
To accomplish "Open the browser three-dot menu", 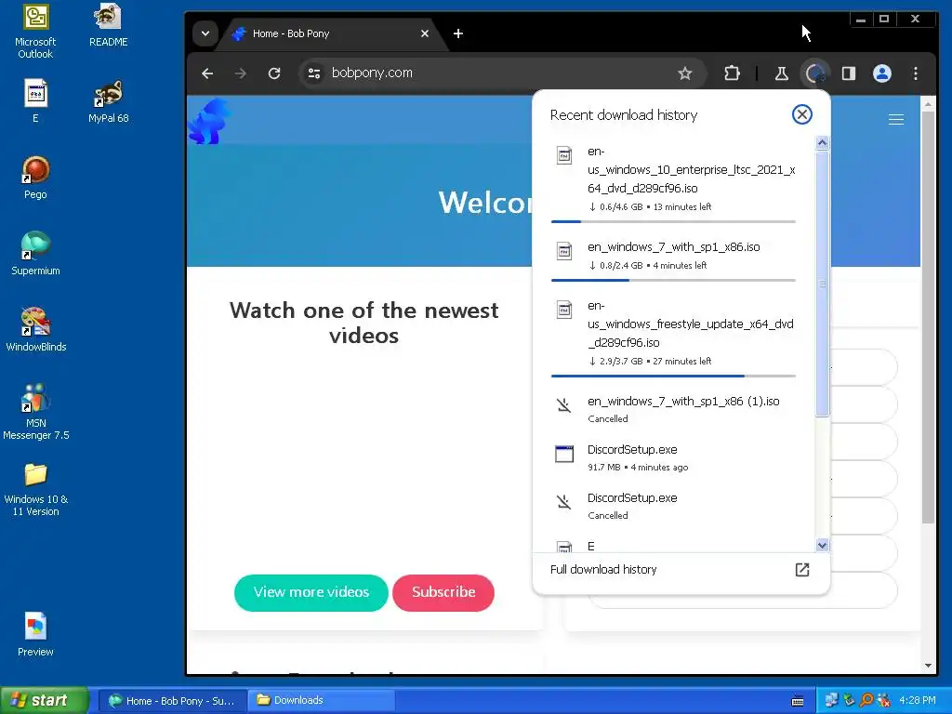I will [916, 73].
